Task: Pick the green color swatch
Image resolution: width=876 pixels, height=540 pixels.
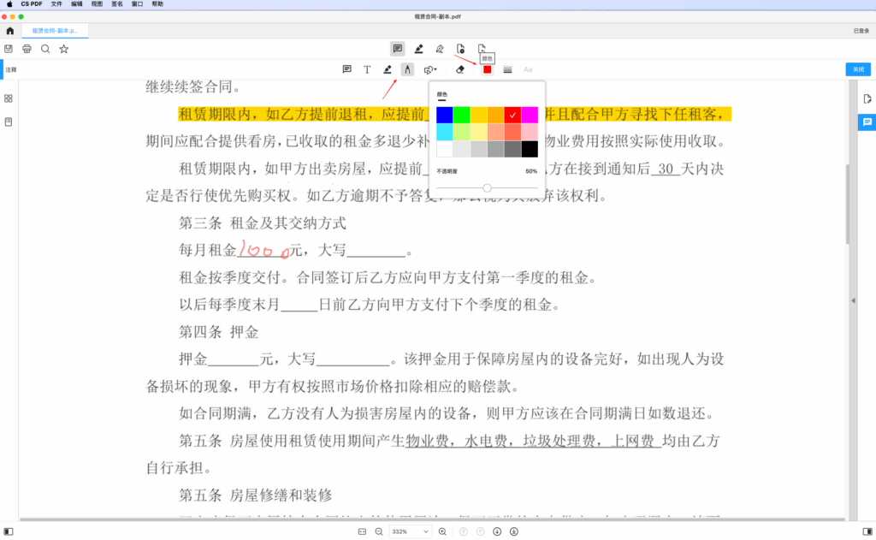Action: (x=461, y=116)
